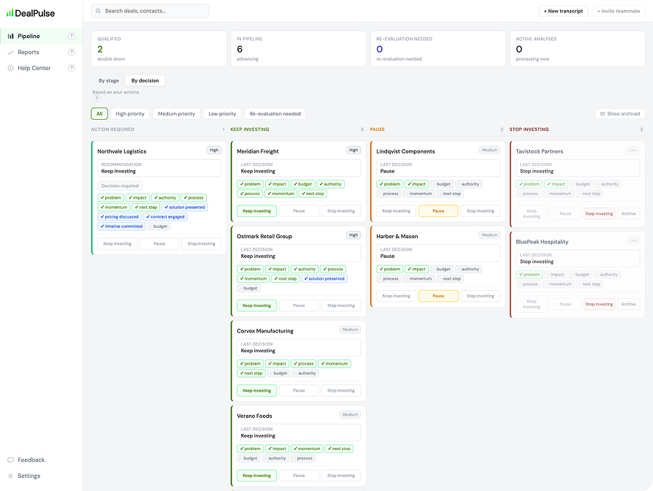Focus the Search deals, contacts field
The width and height of the screenshot is (653, 491).
150,11
